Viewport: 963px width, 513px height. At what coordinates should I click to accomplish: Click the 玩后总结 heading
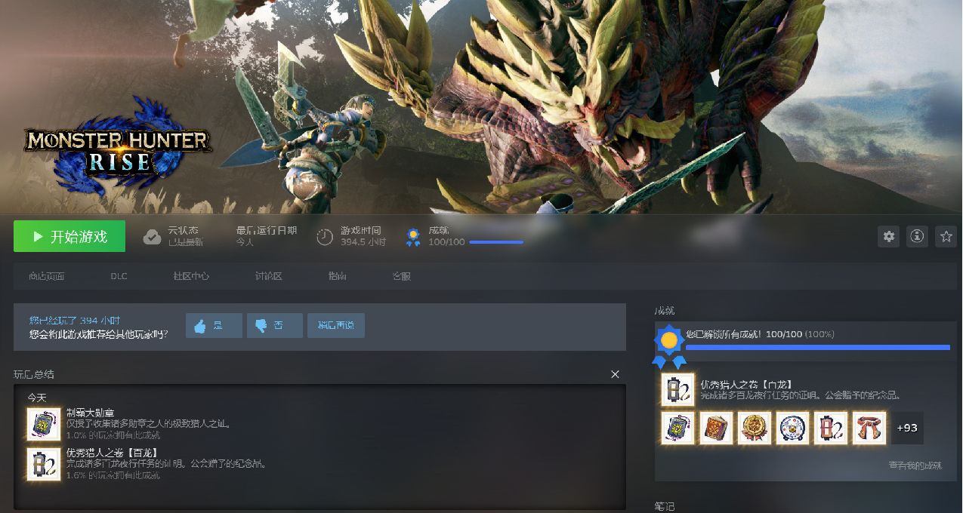click(x=34, y=374)
